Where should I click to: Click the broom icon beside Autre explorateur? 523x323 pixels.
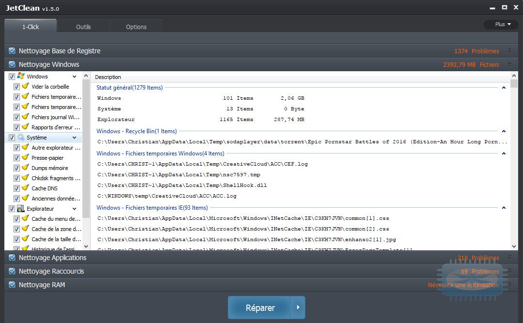pyautogui.click(x=25, y=147)
